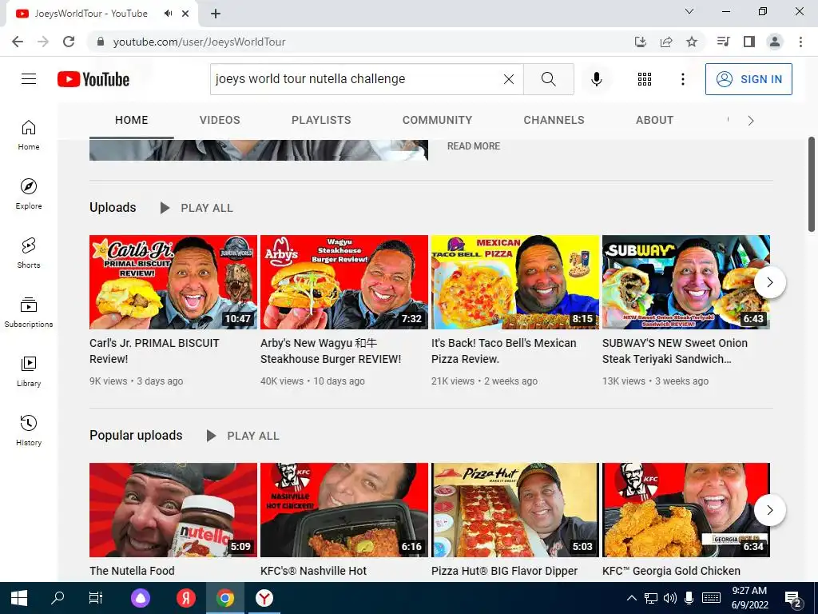This screenshot has width=818, height=614.
Task: Go to YouTube logo homepage
Action: pos(93,79)
